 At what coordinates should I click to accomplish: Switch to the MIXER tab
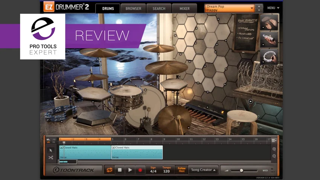pyautogui.click(x=184, y=9)
